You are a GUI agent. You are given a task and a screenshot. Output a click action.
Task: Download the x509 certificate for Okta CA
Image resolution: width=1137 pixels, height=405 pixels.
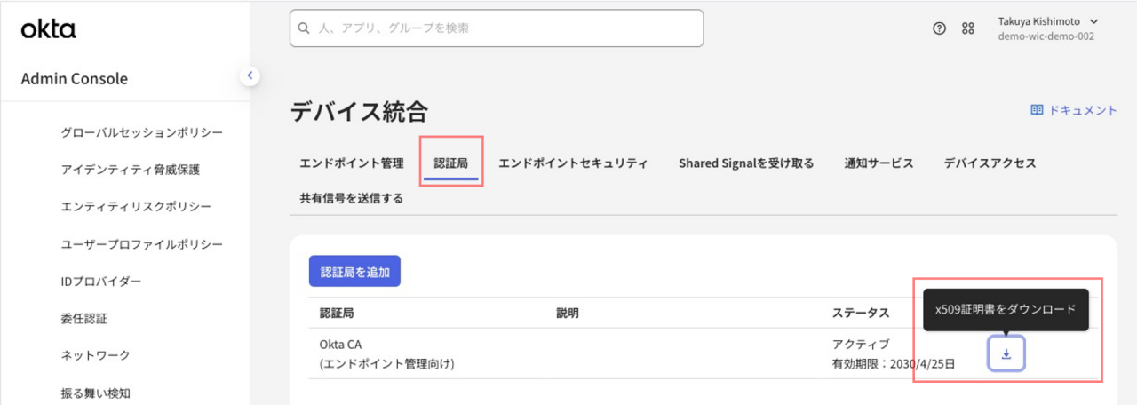click(x=1006, y=353)
